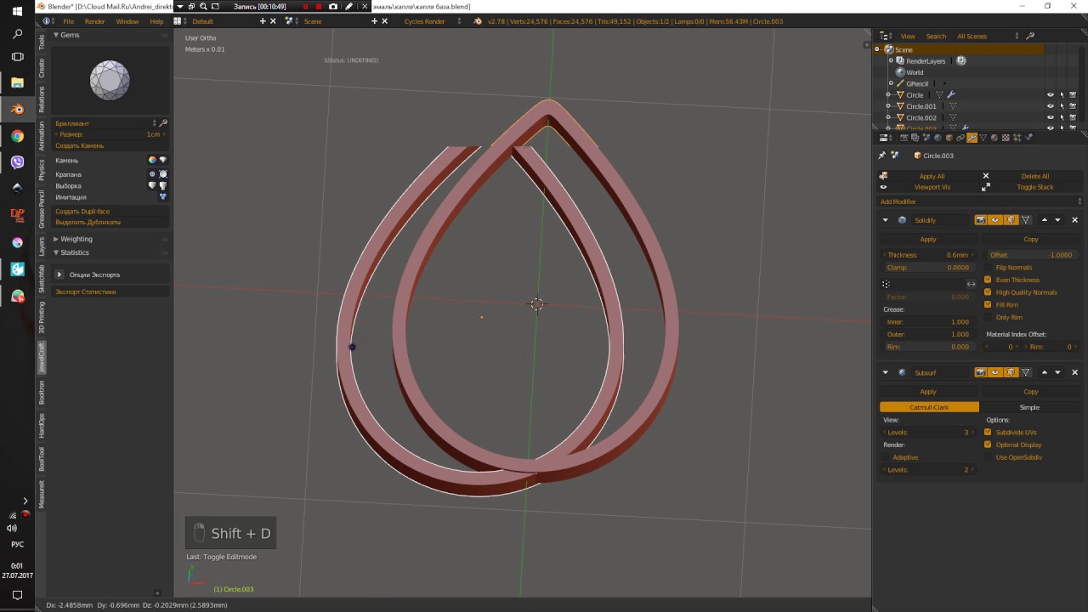1088x612 pixels.
Task: Switch to the Grease Pencil sidebar tab
Action: click(42, 208)
